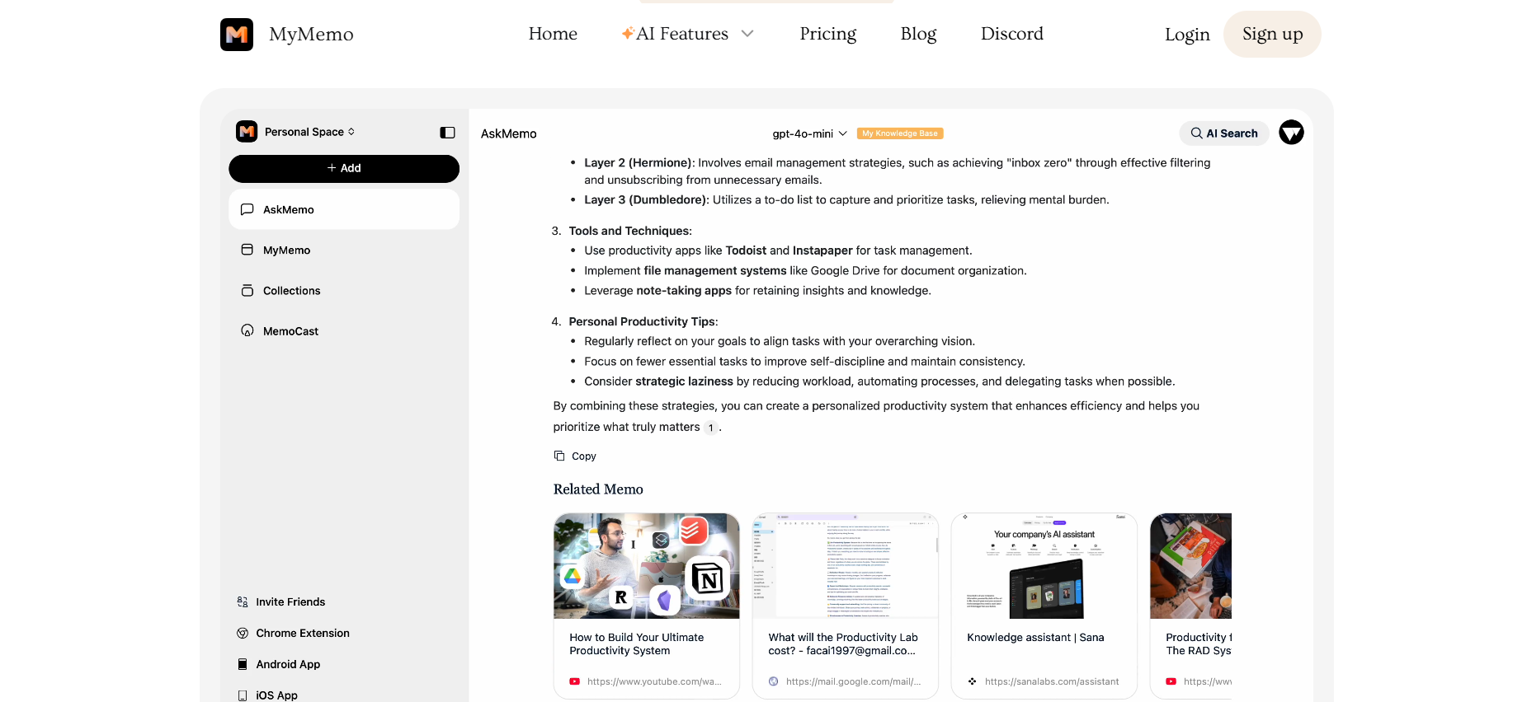Click the 'Layer 3 (Dumbledore)' bullet text
Viewport: 1527px width, 702px height.
846,199
